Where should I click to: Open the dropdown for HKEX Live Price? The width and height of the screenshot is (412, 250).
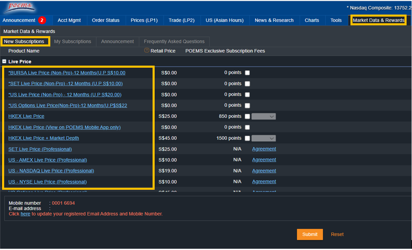pyautogui.click(x=264, y=116)
